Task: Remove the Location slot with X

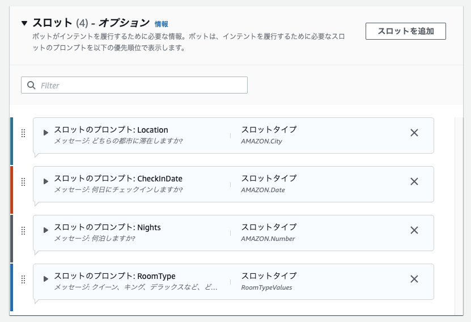Action: [x=414, y=133]
